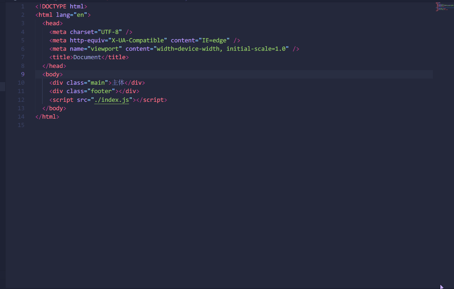The height and width of the screenshot is (289, 454).
Task: Click the lang="en" attribute value
Action: click(80, 15)
